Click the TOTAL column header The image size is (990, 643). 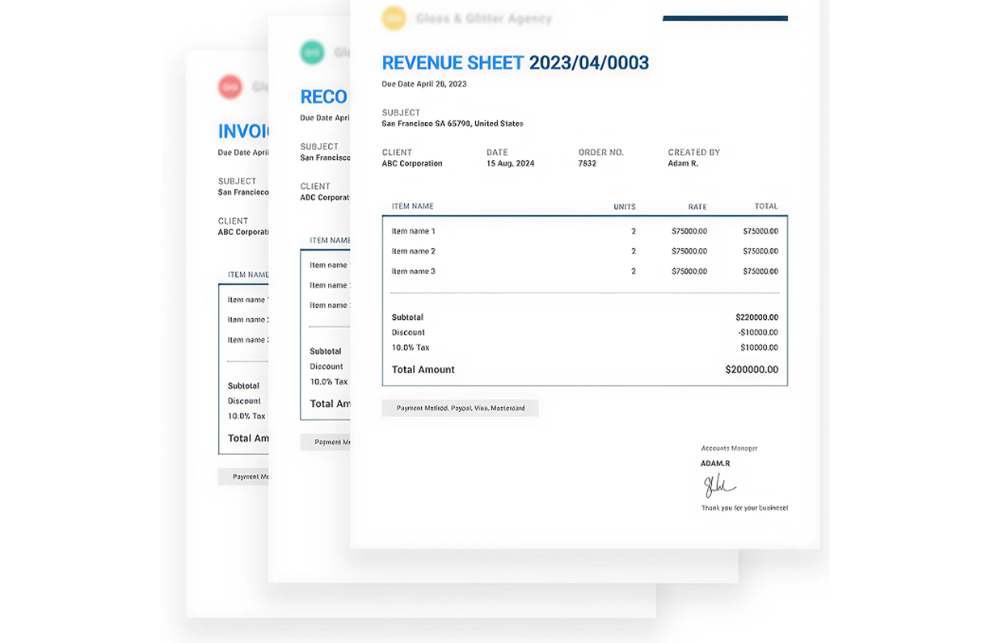point(766,206)
